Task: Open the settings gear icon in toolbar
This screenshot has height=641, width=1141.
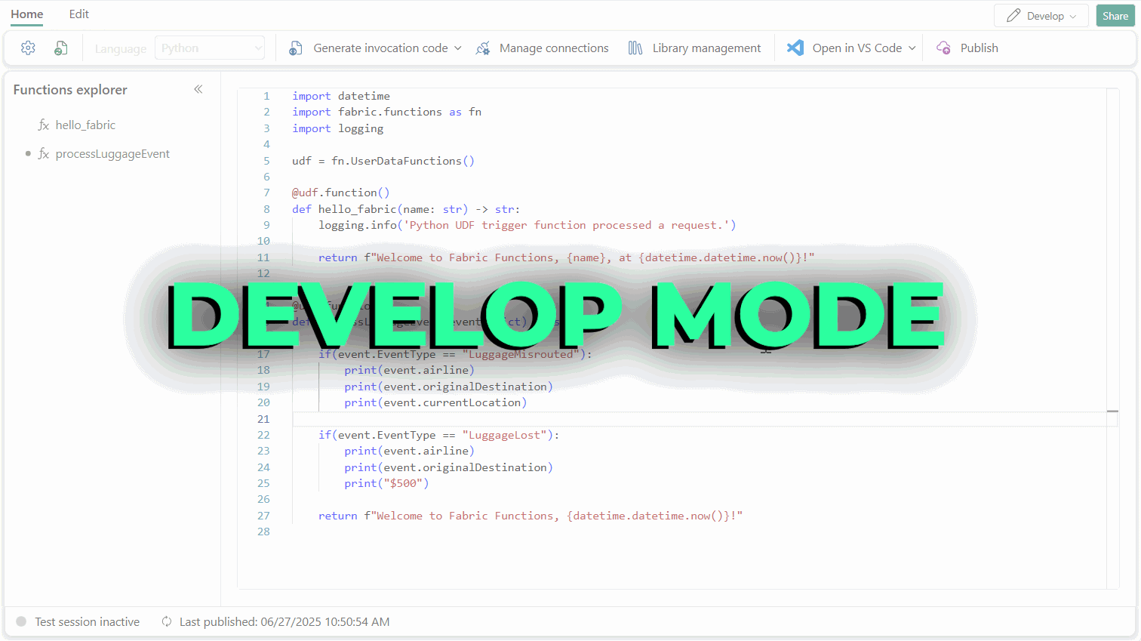Action: [x=28, y=48]
